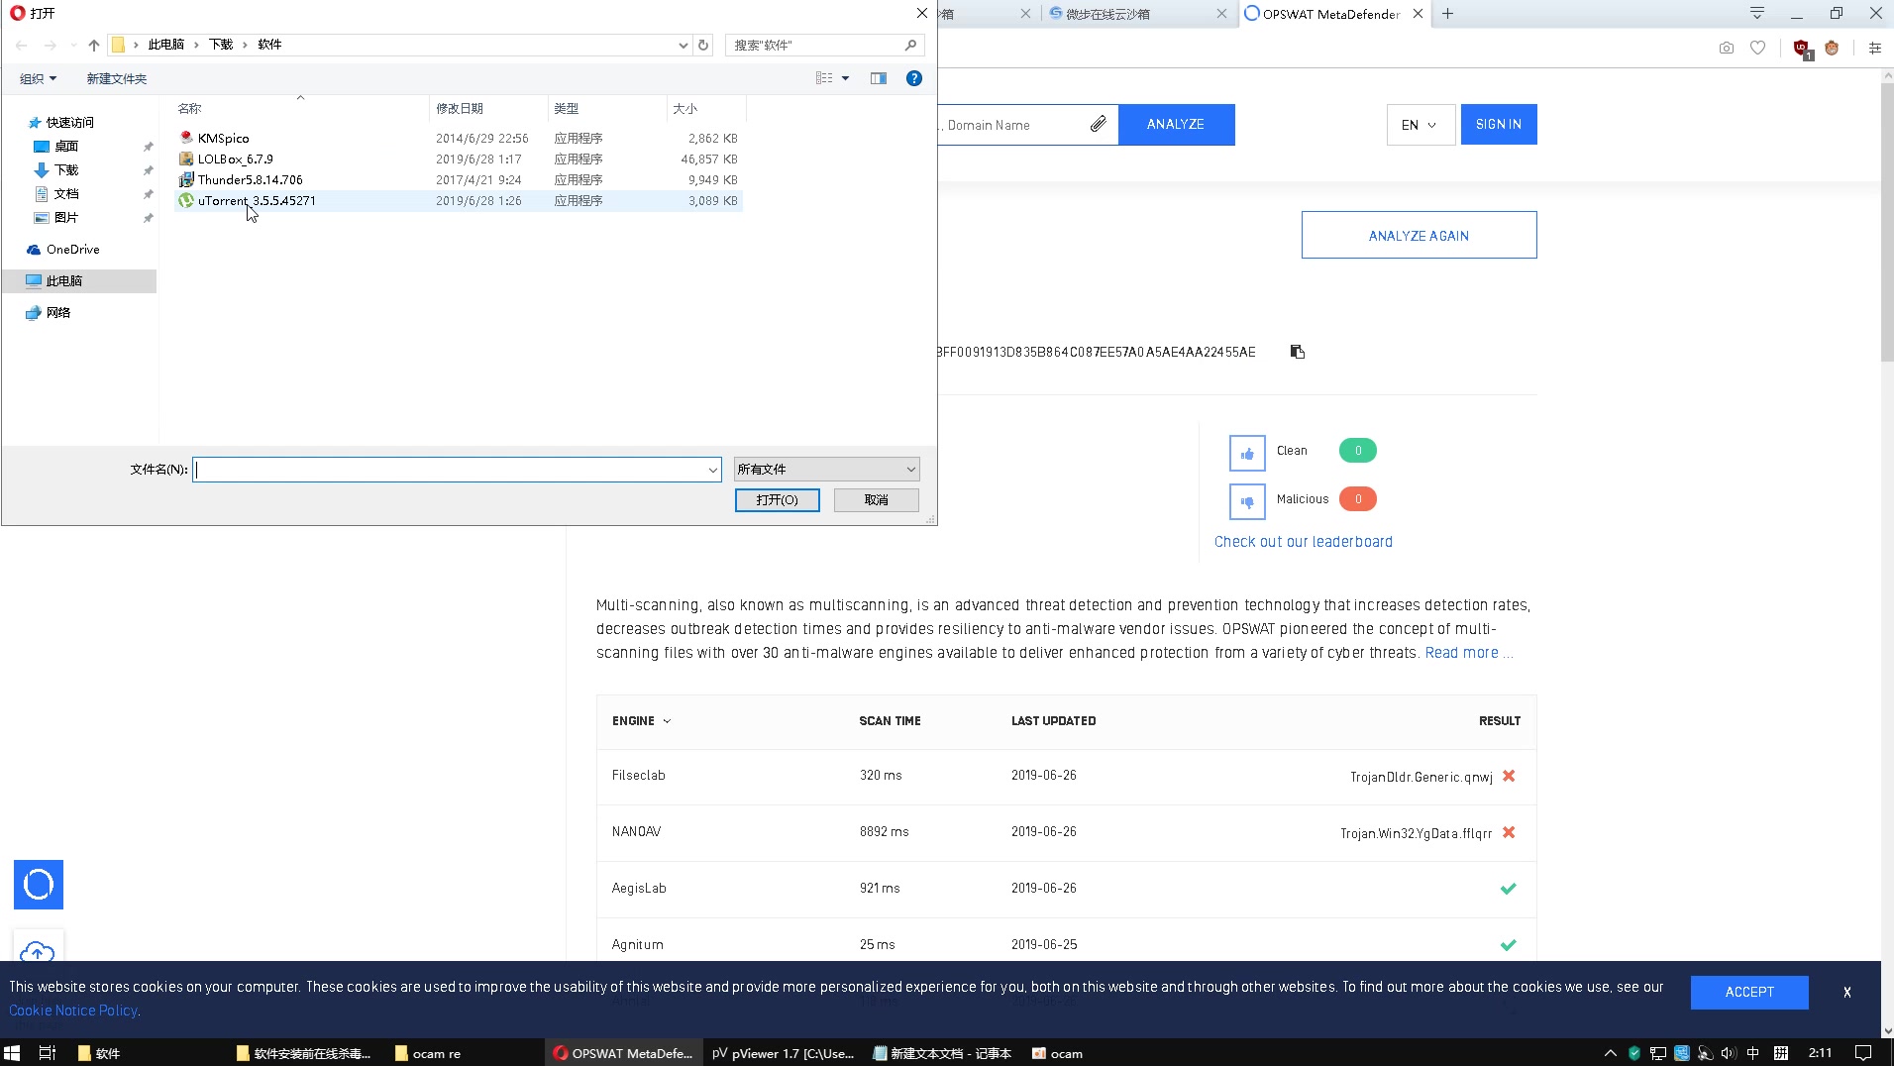Click the ANALYZE AGAIN button
The height and width of the screenshot is (1066, 1894).
[x=1419, y=236]
